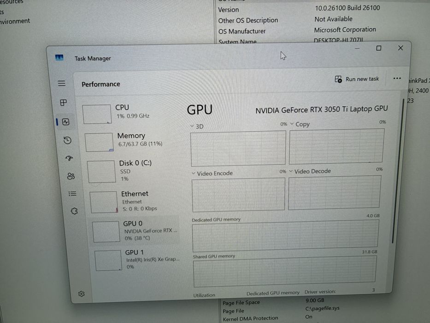Open the hamburger navigation menu
This screenshot has width=430, height=323.
[x=62, y=83]
